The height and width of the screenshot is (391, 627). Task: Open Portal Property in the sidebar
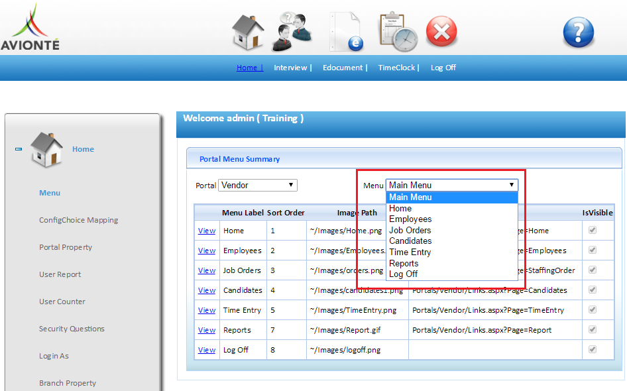point(66,247)
